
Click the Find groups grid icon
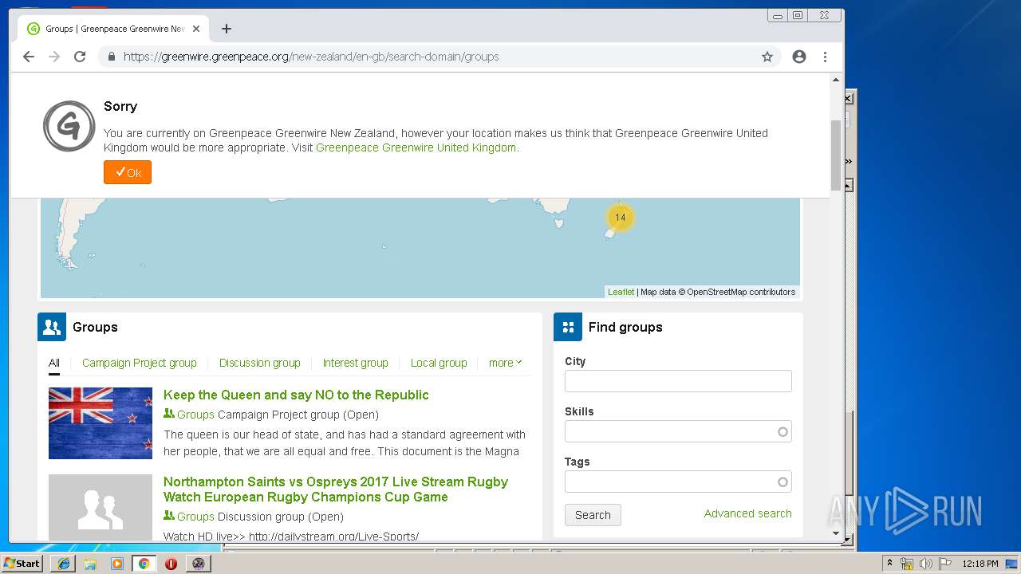(x=568, y=327)
